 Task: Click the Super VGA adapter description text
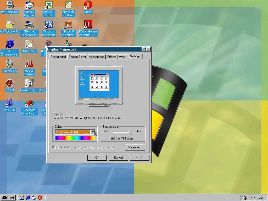[x=87, y=118]
